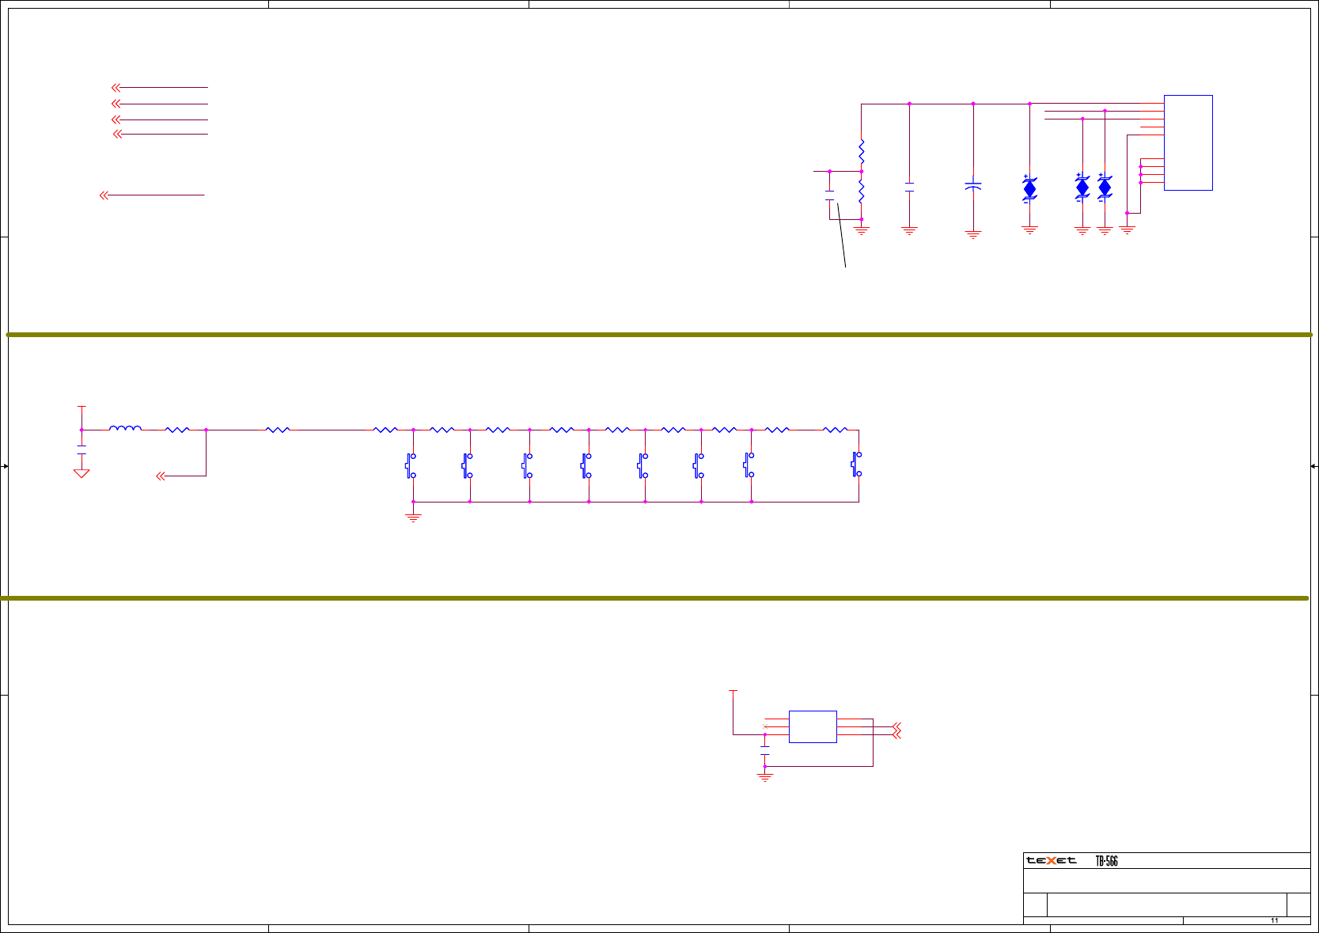The height and width of the screenshot is (933, 1319).
Task: Select the upper resistor of the vertical divider
Action: tap(862, 152)
